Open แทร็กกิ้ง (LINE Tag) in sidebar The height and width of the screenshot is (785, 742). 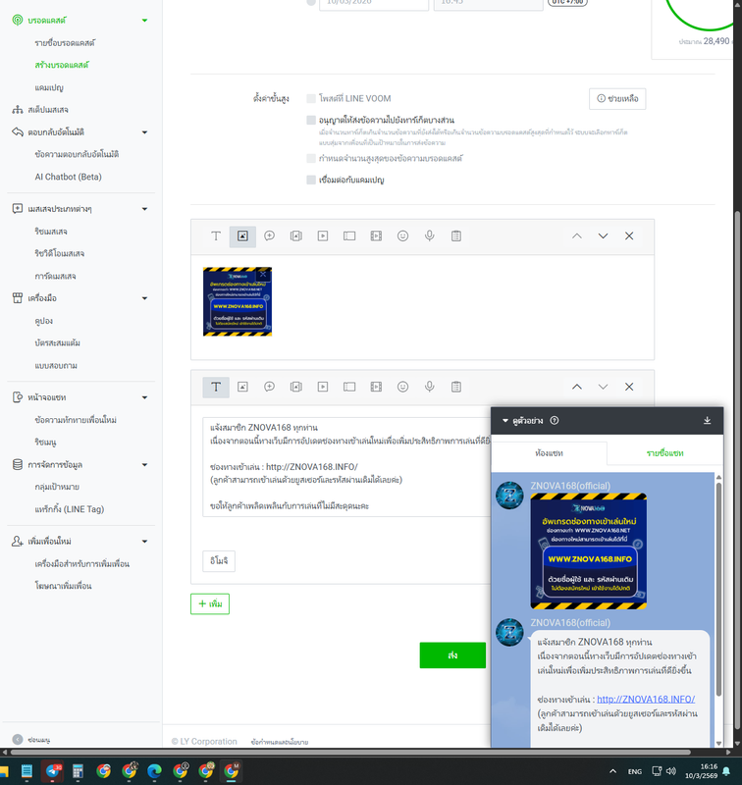click(69, 509)
